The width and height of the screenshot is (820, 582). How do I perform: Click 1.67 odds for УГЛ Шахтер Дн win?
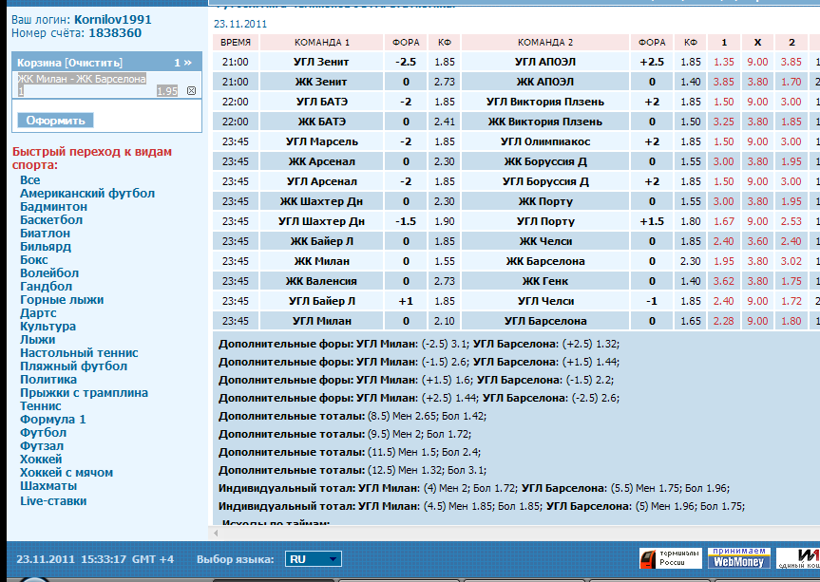pos(724,221)
